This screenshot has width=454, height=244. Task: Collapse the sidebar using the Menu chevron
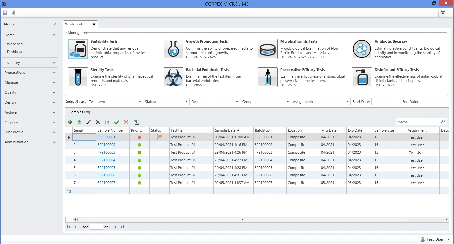(54, 24)
